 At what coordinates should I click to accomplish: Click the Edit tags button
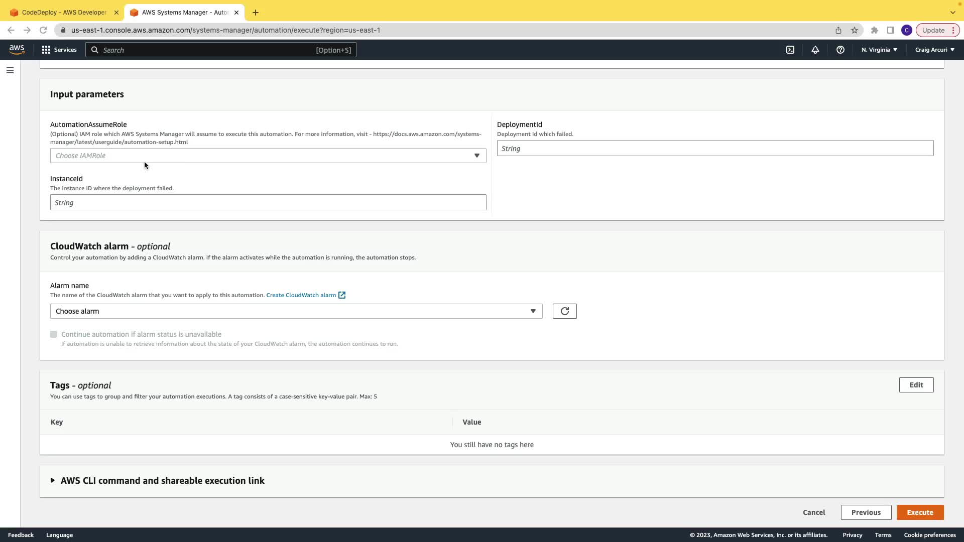(916, 385)
